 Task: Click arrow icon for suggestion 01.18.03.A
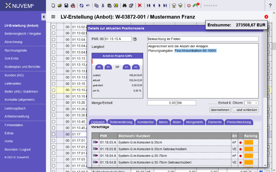95,142
